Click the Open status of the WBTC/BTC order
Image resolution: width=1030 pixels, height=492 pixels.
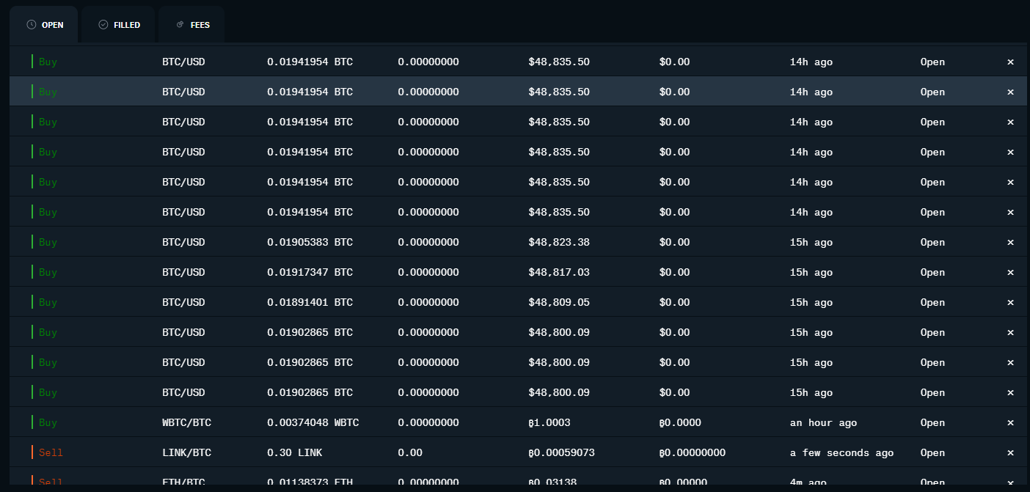click(932, 422)
